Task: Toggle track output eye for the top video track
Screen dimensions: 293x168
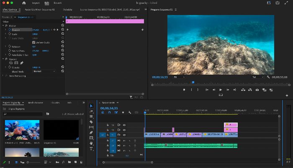Action: [x=124, y=125]
